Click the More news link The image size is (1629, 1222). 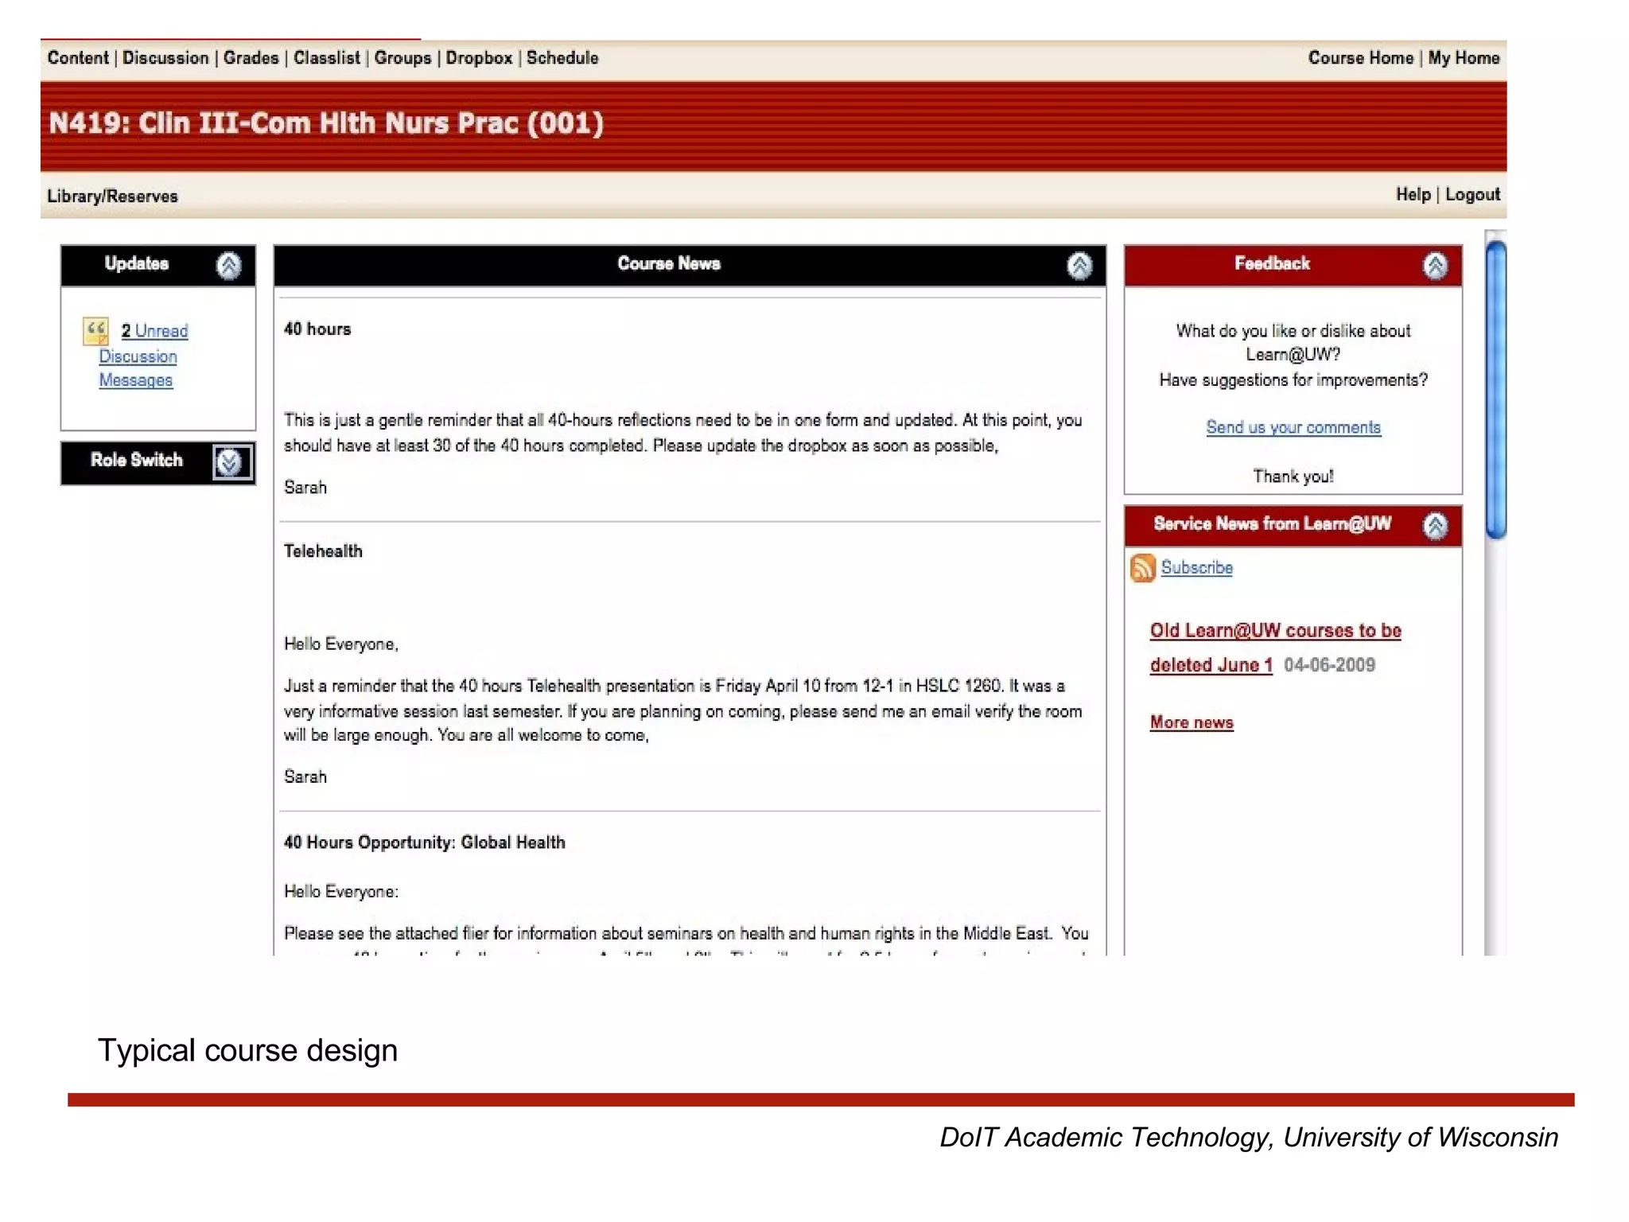(x=1191, y=722)
